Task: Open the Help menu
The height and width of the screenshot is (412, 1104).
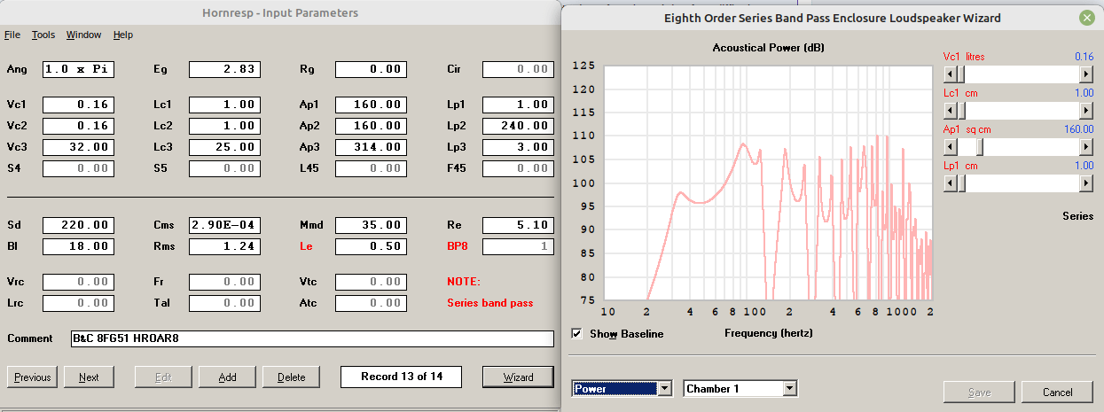Action: pos(123,35)
